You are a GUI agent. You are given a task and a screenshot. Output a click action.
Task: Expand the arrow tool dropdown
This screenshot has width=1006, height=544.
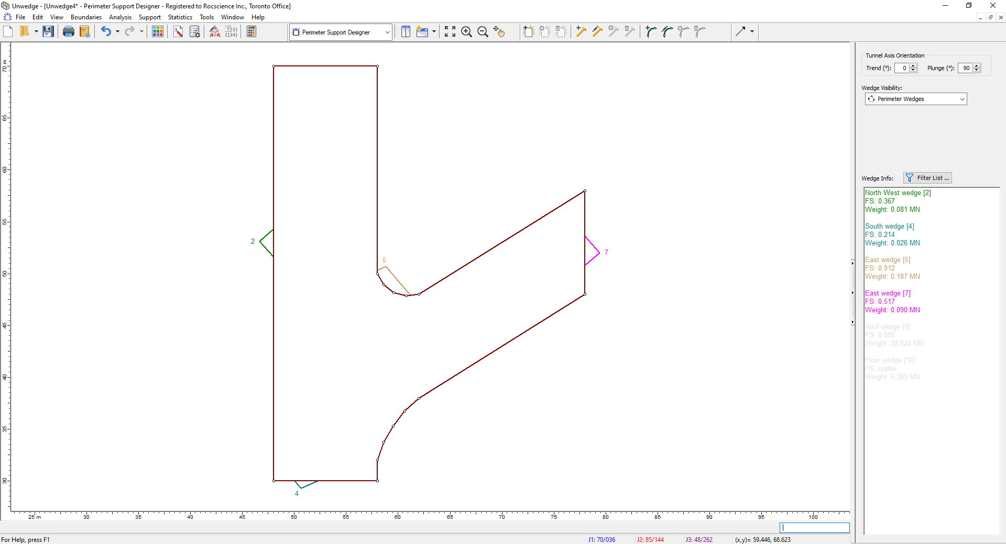752,32
